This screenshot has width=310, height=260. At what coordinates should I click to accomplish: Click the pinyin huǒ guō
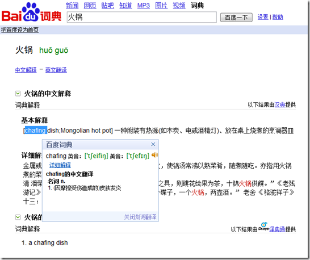(53, 51)
